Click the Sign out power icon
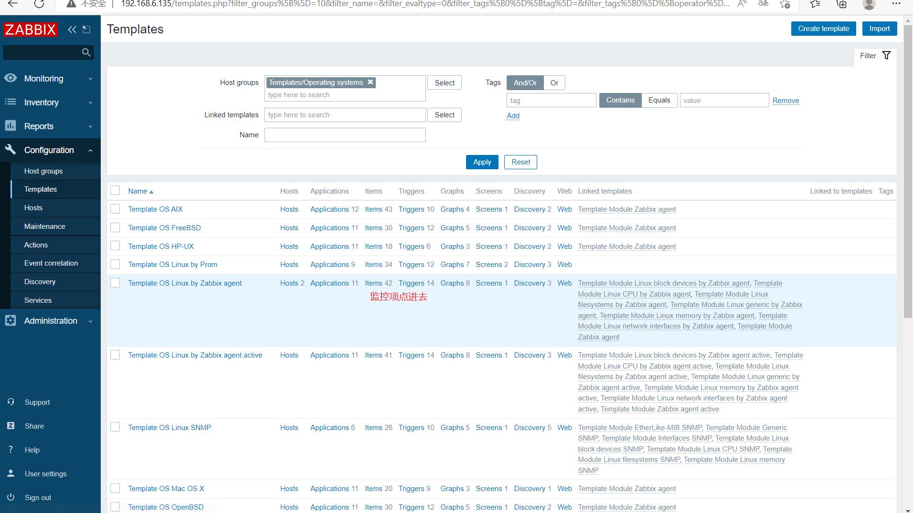This screenshot has width=913, height=513. pyautogui.click(x=11, y=497)
